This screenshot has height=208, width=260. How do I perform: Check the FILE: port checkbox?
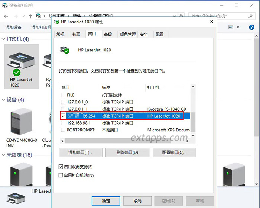tap(63, 95)
